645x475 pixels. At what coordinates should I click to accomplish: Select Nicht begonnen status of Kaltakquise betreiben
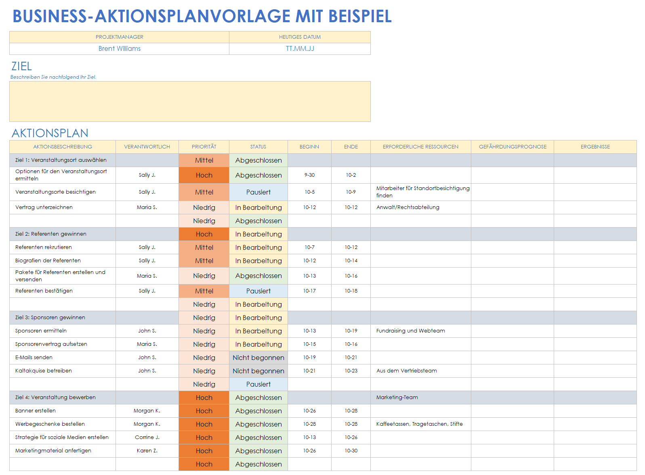pyautogui.click(x=258, y=371)
